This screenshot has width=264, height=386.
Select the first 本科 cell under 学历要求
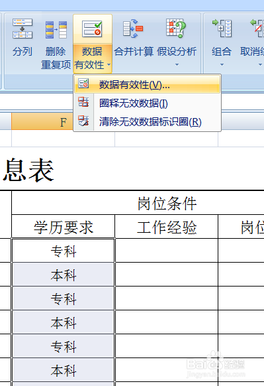(x=63, y=275)
